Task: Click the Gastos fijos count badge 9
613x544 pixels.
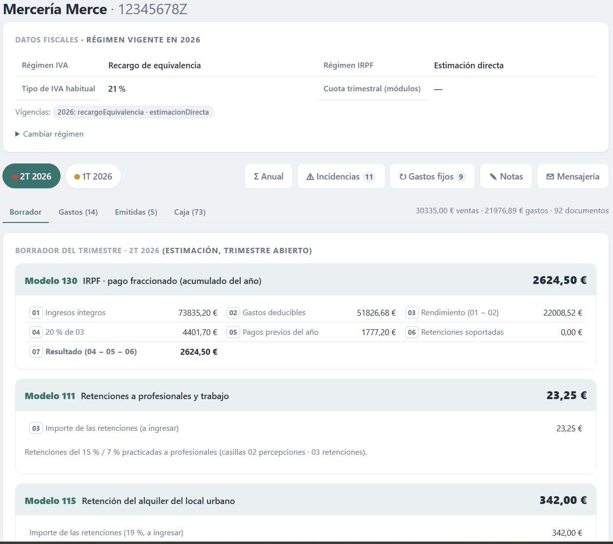Action: click(x=461, y=177)
